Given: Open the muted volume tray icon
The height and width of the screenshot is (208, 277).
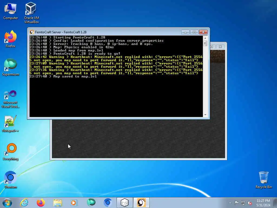Looking at the screenshot, I should [250, 203].
